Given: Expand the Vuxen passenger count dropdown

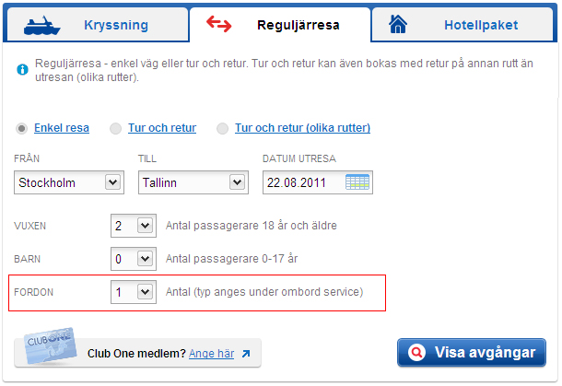Looking at the screenshot, I should click(134, 226).
